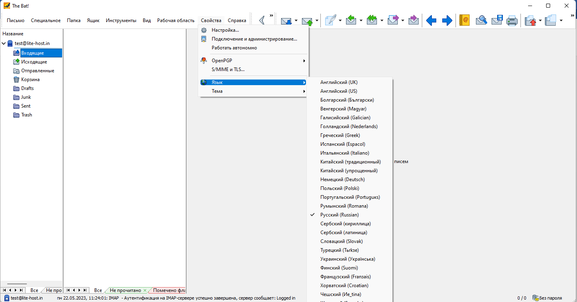Open dropdown arrow beside Reply to all icon
The height and width of the screenshot is (302, 577).
click(x=382, y=20)
